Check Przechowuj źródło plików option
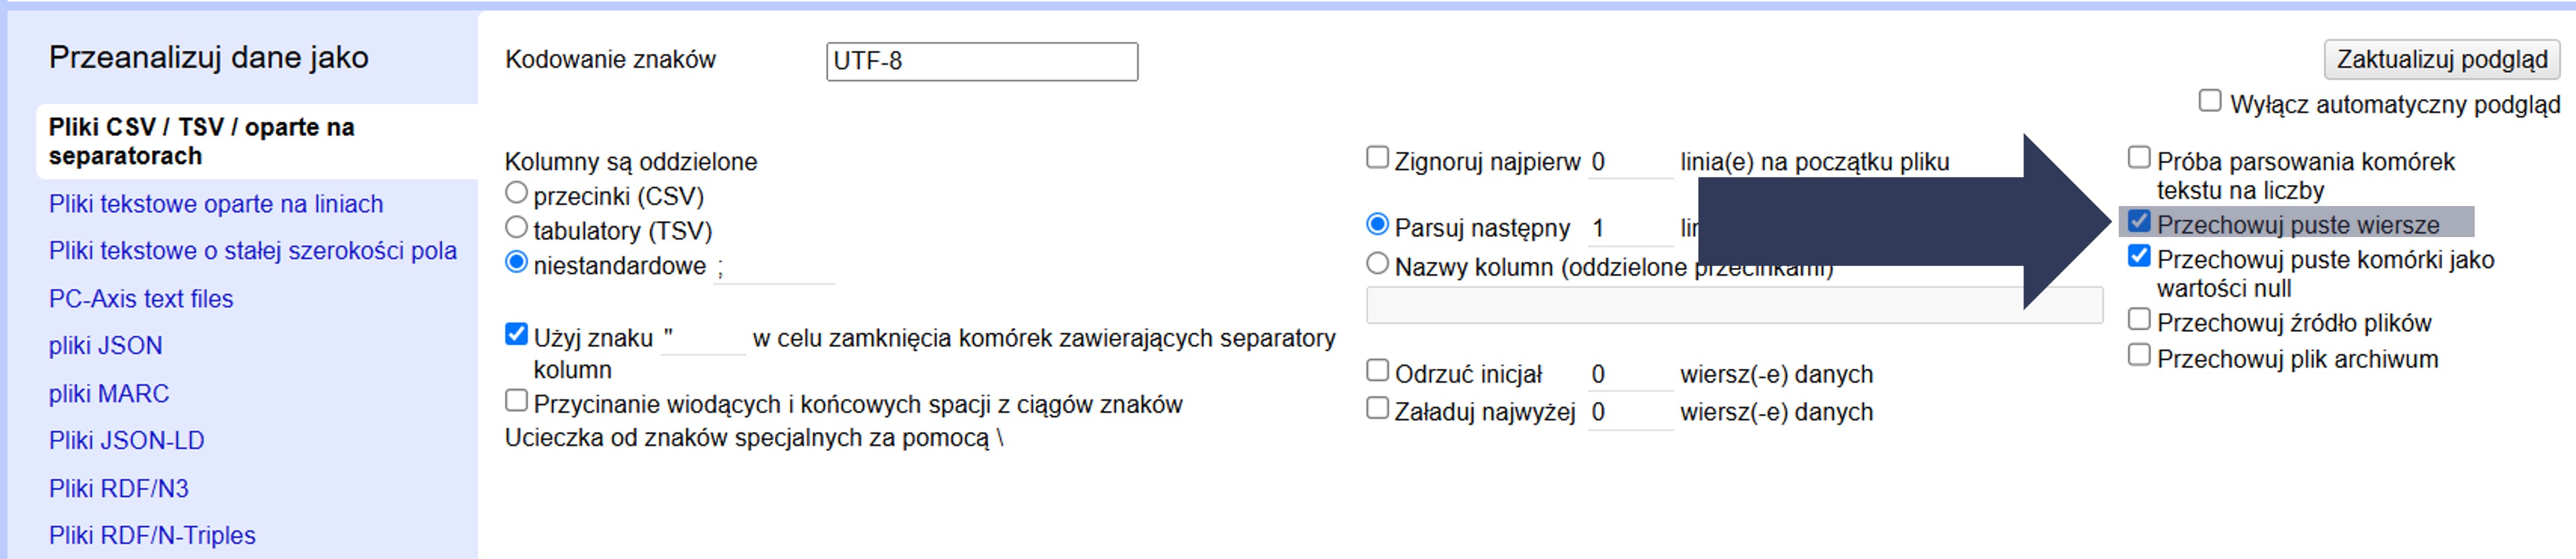The height and width of the screenshot is (559, 2576). (2139, 320)
